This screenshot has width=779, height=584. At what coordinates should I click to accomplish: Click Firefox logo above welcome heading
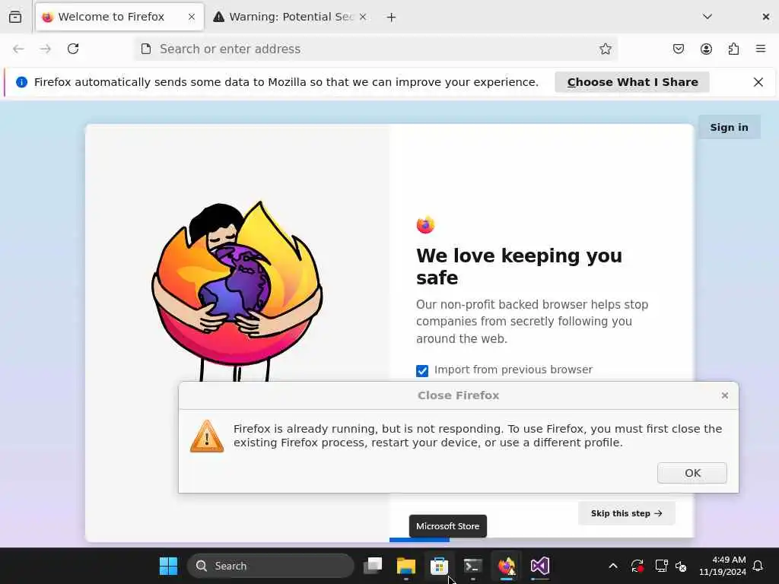pos(425,224)
